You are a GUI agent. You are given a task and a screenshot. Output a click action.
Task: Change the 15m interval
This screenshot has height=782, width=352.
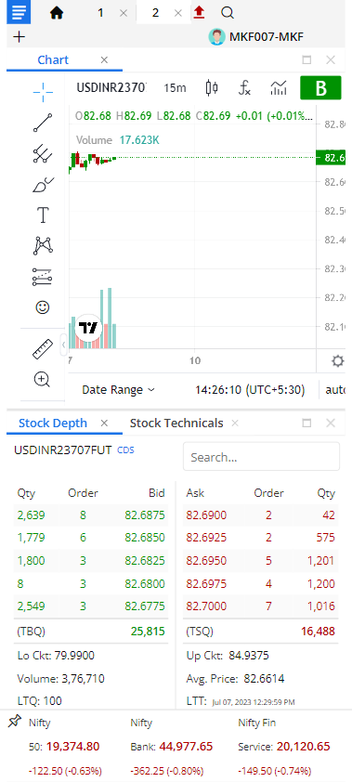[x=175, y=88]
